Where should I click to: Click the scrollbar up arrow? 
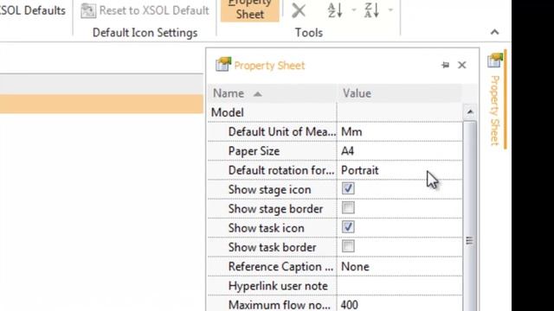pos(469,112)
